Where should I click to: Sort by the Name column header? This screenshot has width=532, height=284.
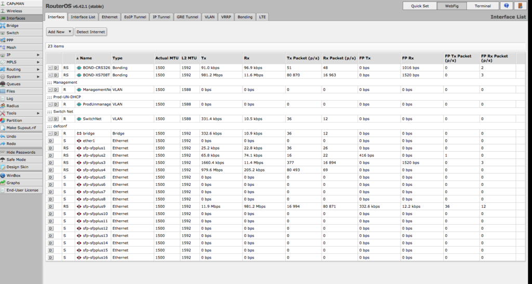click(86, 58)
